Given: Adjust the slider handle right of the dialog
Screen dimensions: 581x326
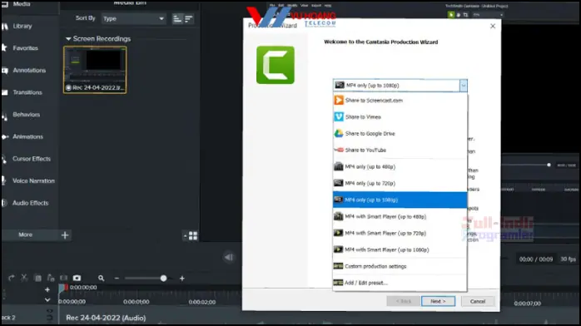Looking at the screenshot, I should pyautogui.click(x=549, y=165).
